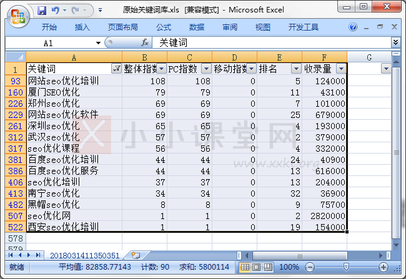Minimize the workbook window inside the ribbon
The image size is (406, 279).
pos(367,27)
